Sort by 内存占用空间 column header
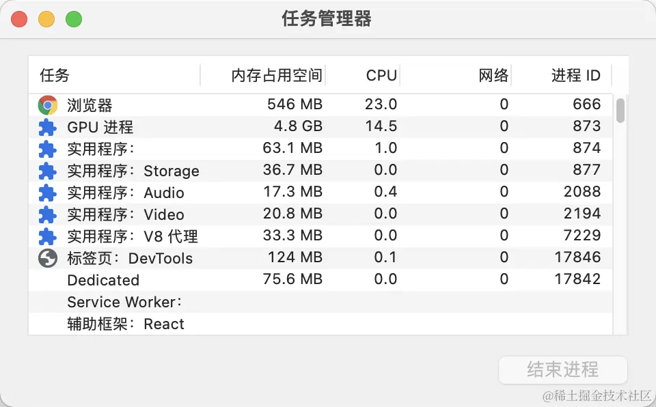Image resolution: width=656 pixels, height=407 pixels. (276, 75)
